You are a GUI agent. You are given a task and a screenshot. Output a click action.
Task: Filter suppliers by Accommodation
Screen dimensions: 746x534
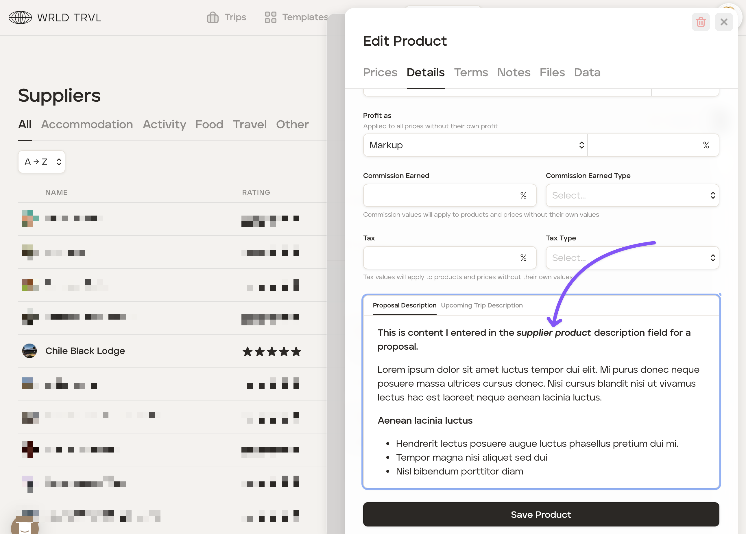87,124
